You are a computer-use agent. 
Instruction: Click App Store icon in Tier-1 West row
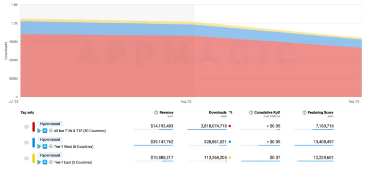(x=45, y=146)
